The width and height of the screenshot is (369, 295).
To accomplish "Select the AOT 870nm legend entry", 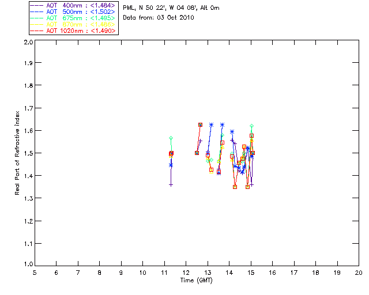I will (74, 24).
